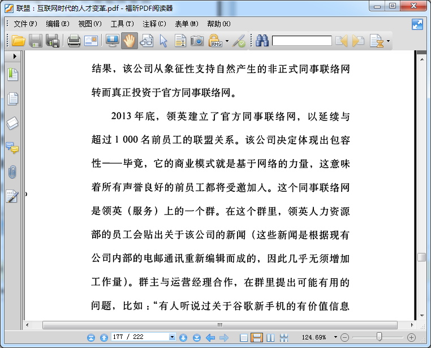Click the find previous arrow
Viewport: 431px width, 348px height.
pos(342,41)
